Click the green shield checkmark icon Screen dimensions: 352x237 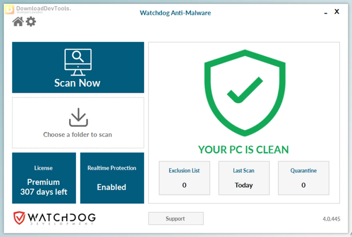click(245, 93)
